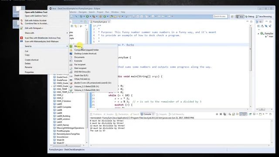Select Open with Sublime Text menu entry
The height and width of the screenshot is (157, 279).
pos(36,12)
